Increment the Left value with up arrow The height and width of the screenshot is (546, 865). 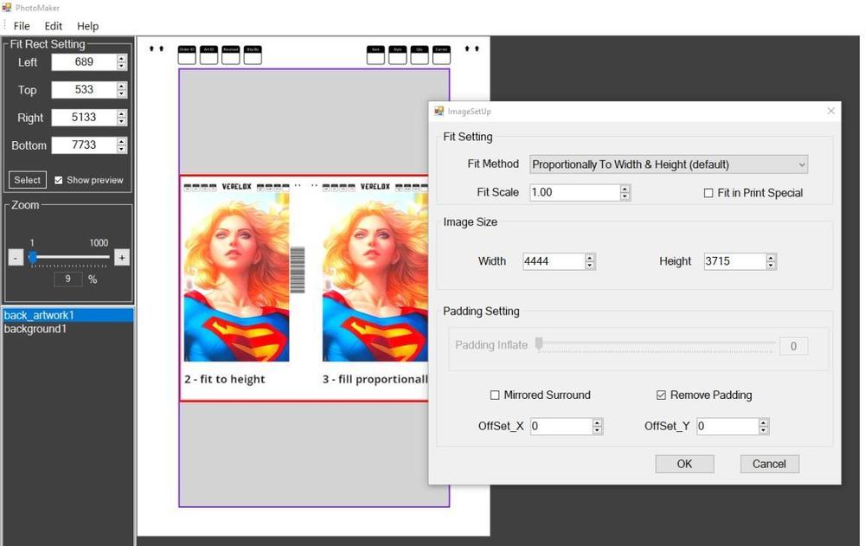click(122, 58)
